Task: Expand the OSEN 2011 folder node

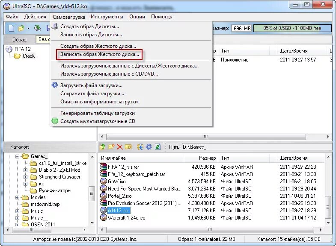Action: click(x=18, y=225)
